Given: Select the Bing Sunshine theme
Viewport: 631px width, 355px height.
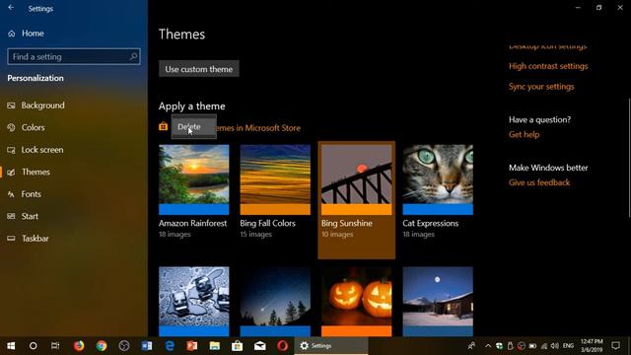Looking at the screenshot, I should [357, 199].
